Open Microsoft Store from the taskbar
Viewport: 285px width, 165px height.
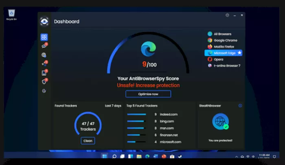coord(172,156)
